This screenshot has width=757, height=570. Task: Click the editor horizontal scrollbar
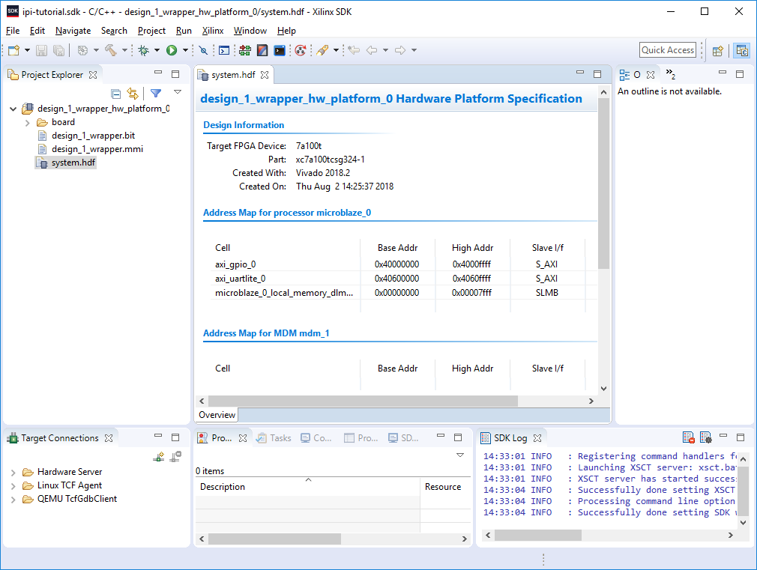point(363,401)
